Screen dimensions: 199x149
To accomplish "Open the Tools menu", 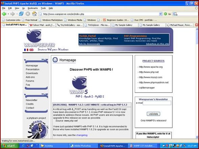I will tap(43, 8).
